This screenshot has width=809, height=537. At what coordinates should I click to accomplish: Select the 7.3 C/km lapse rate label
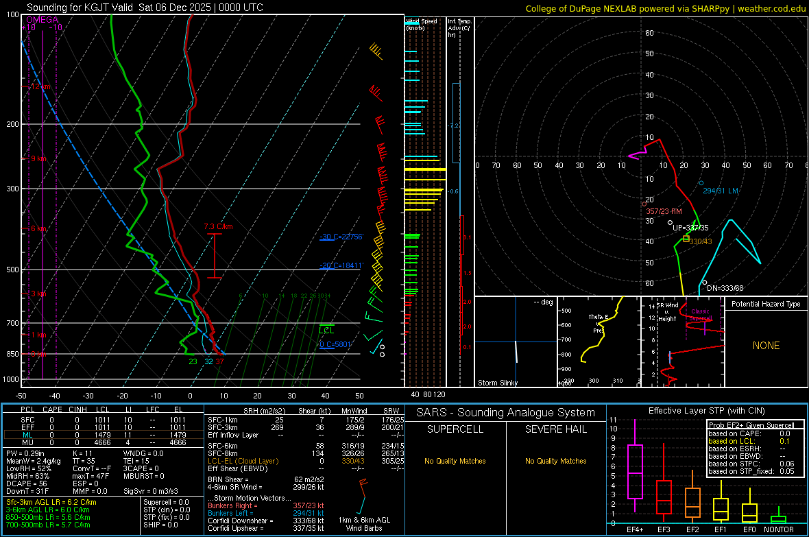[218, 227]
